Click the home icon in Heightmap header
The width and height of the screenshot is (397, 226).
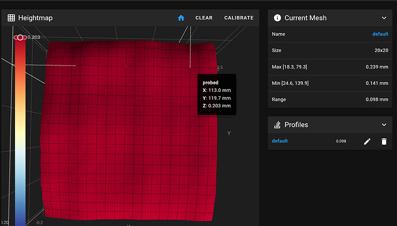click(x=181, y=18)
